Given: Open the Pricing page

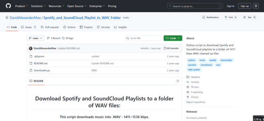Looking at the screenshot, I should pyautogui.click(x=112, y=6).
